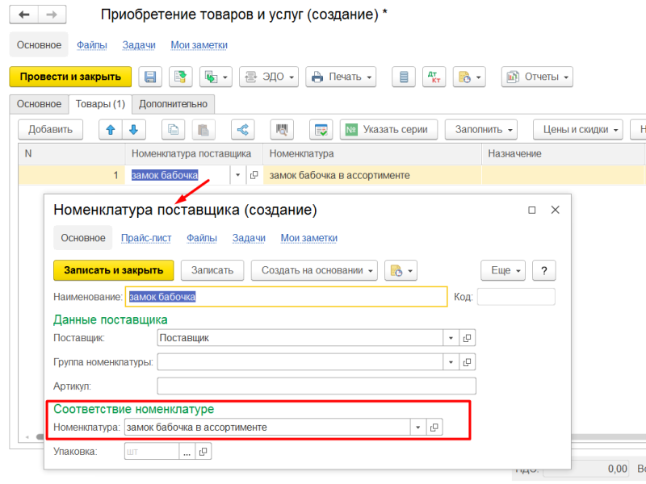Show Дт/Кт accounting entries
The image size is (646, 484).
click(434, 77)
